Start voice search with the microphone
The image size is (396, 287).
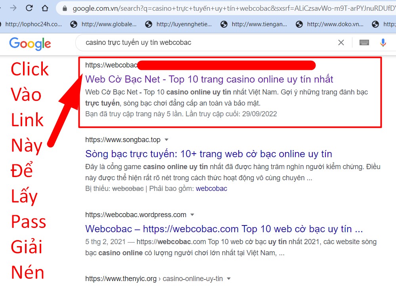[x=383, y=42]
